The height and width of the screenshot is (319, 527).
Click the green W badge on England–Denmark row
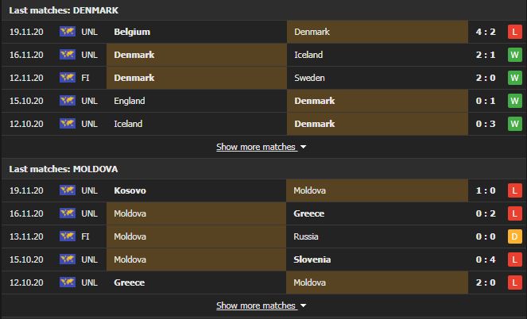point(514,101)
